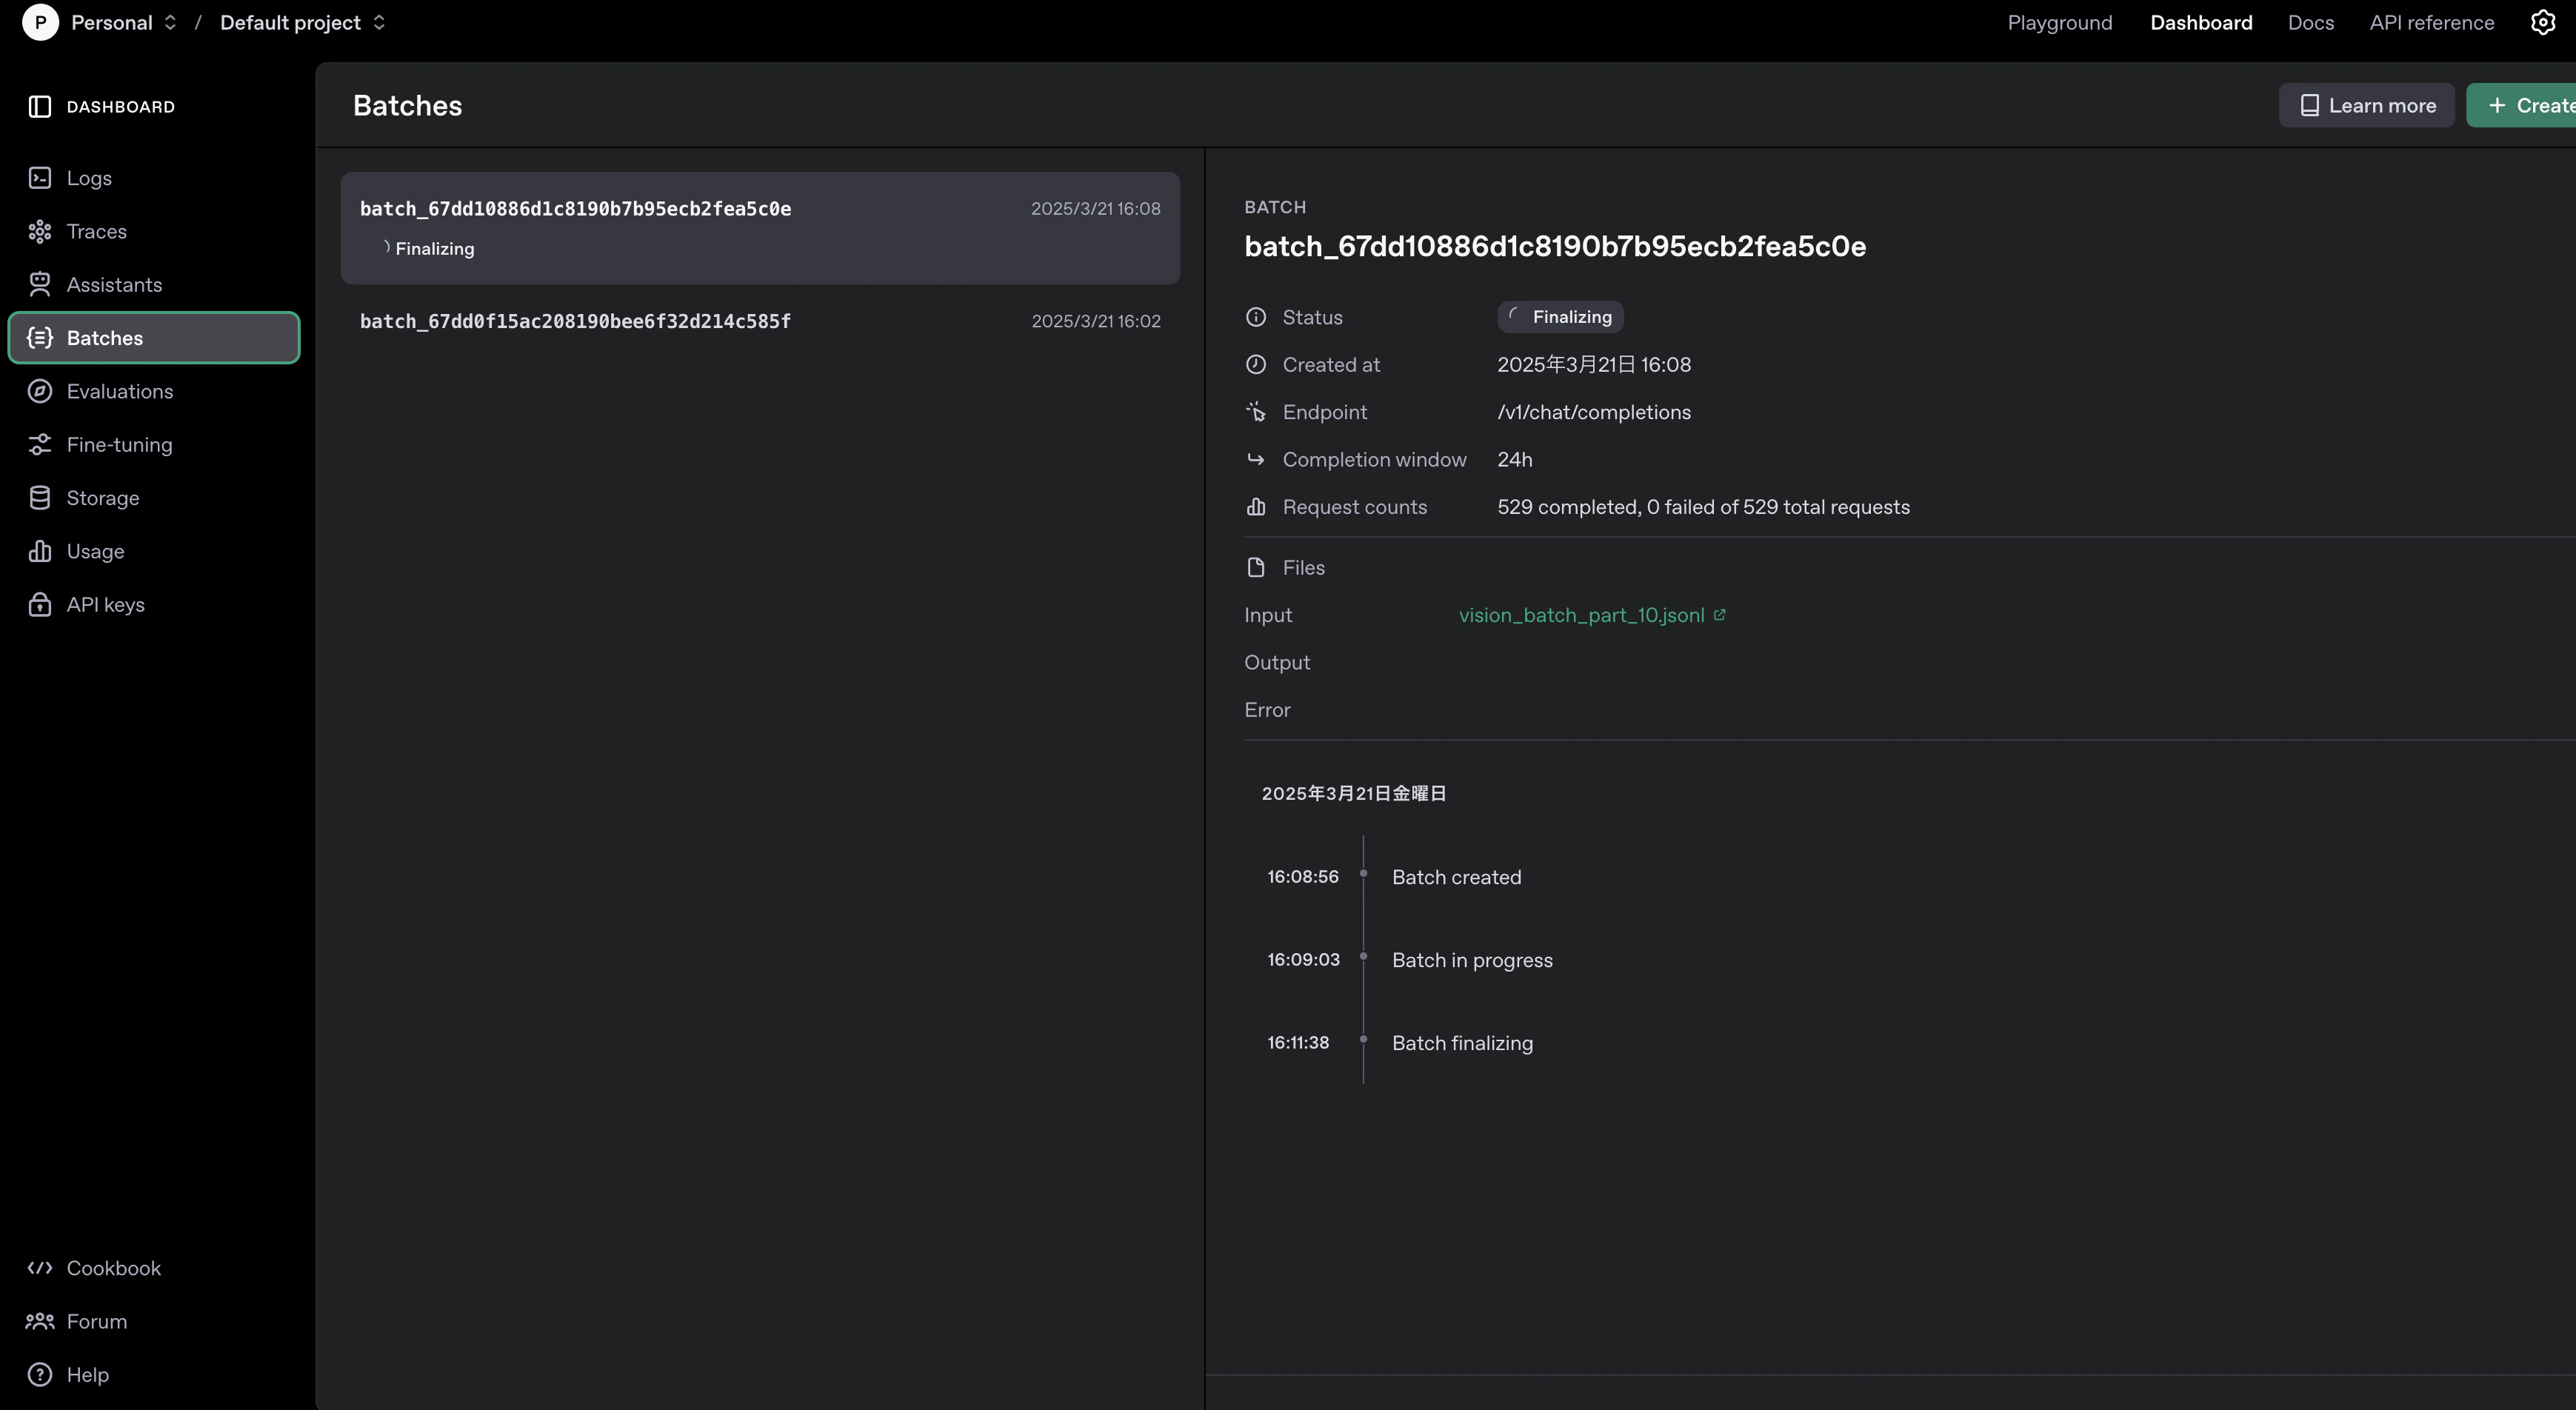The image size is (2576, 1410).
Task: Click the Assistants robot icon
Action: coord(40,285)
